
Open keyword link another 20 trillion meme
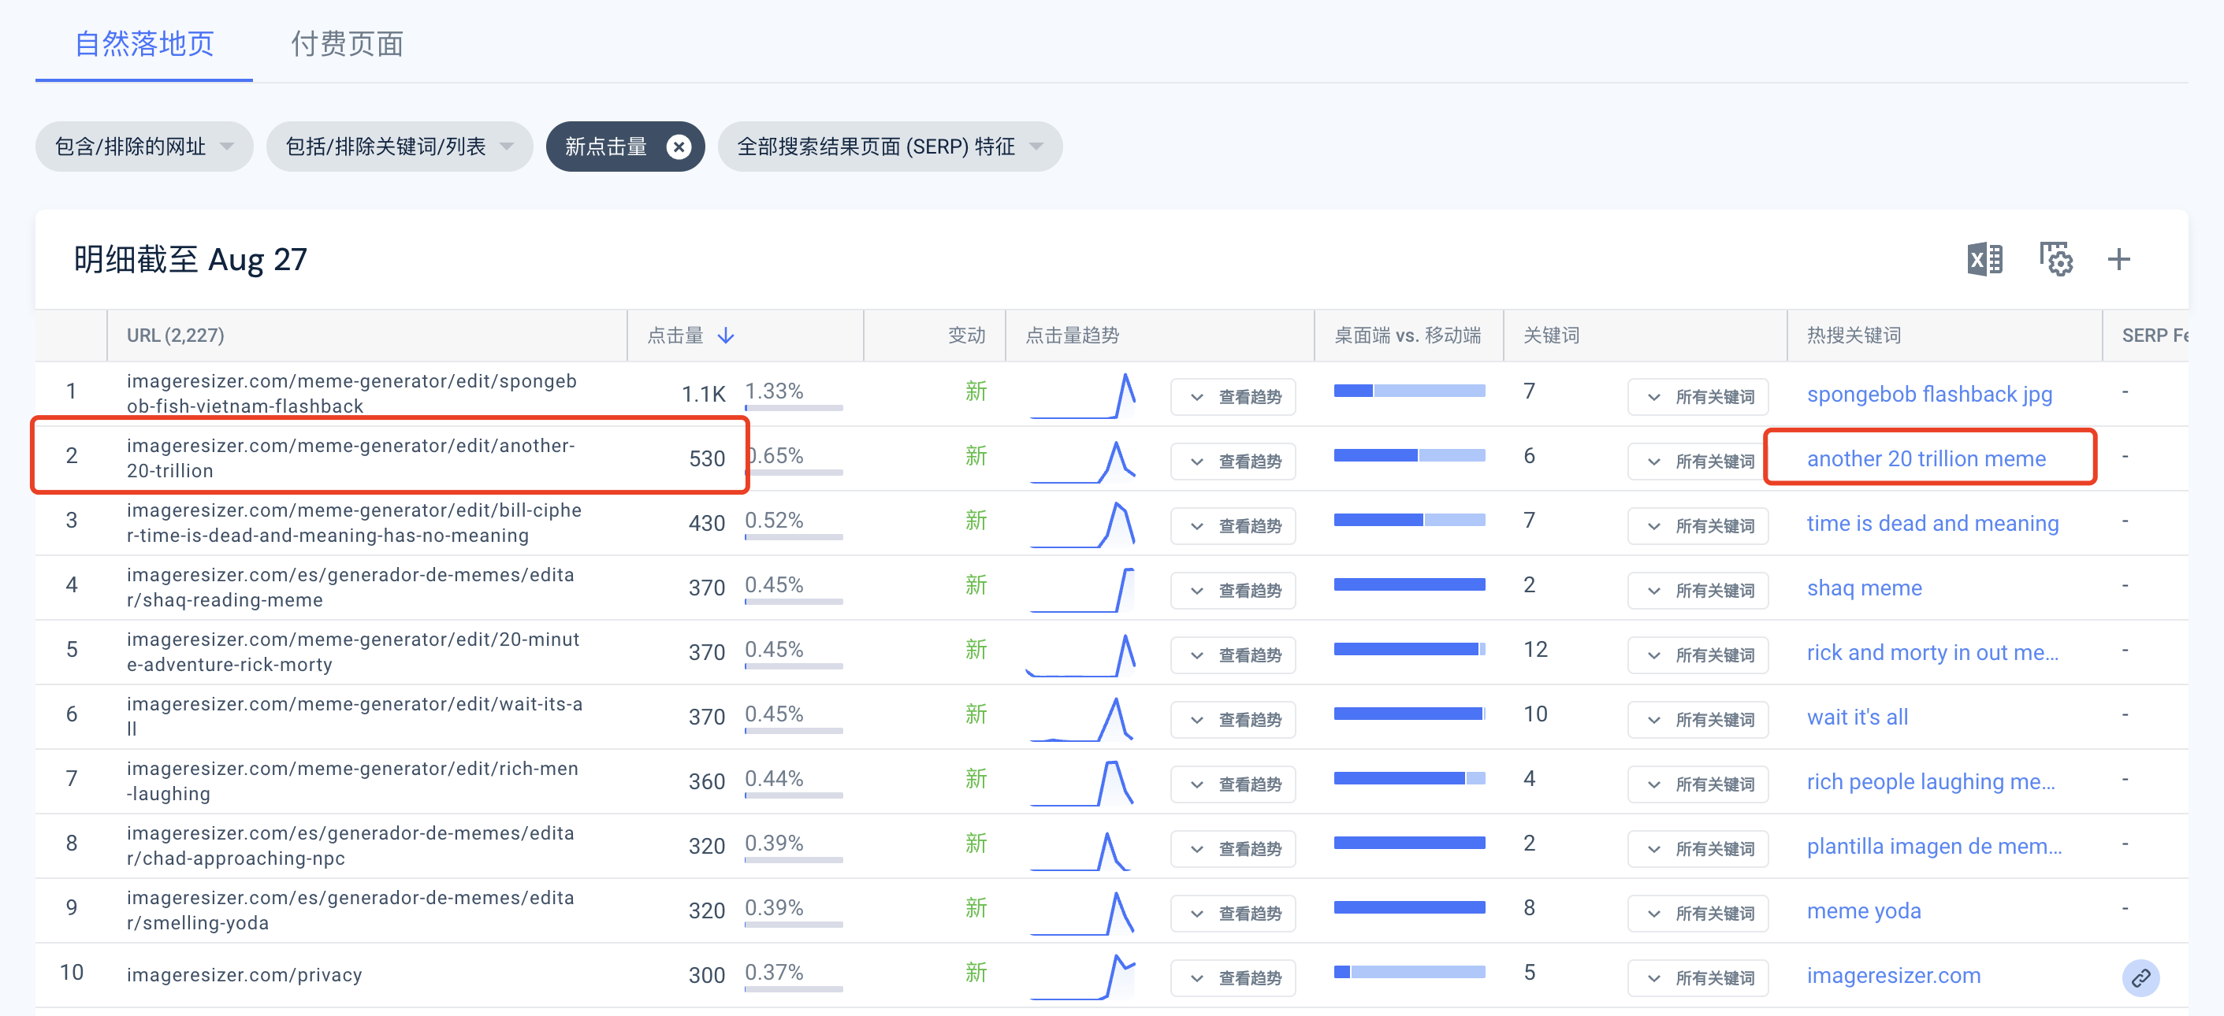pyautogui.click(x=1925, y=459)
